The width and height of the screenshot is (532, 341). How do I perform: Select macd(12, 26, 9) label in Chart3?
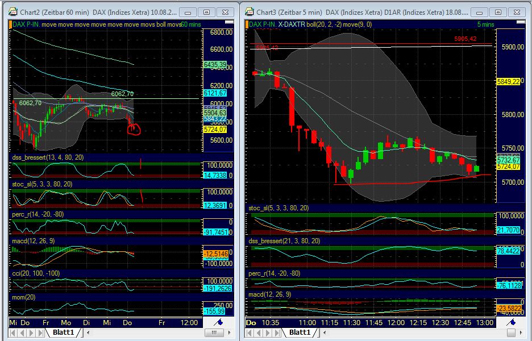coord(270,294)
